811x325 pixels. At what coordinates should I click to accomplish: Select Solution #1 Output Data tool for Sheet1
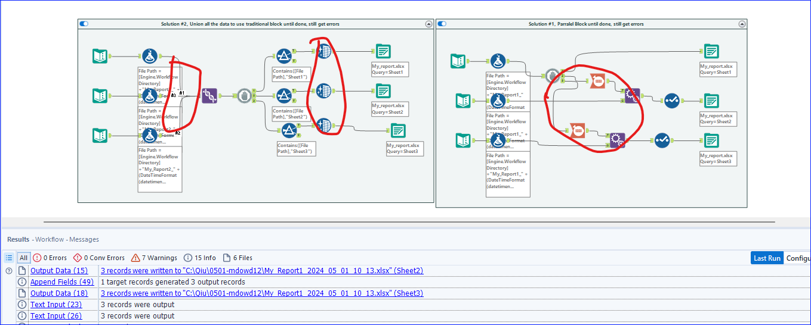tap(711, 51)
